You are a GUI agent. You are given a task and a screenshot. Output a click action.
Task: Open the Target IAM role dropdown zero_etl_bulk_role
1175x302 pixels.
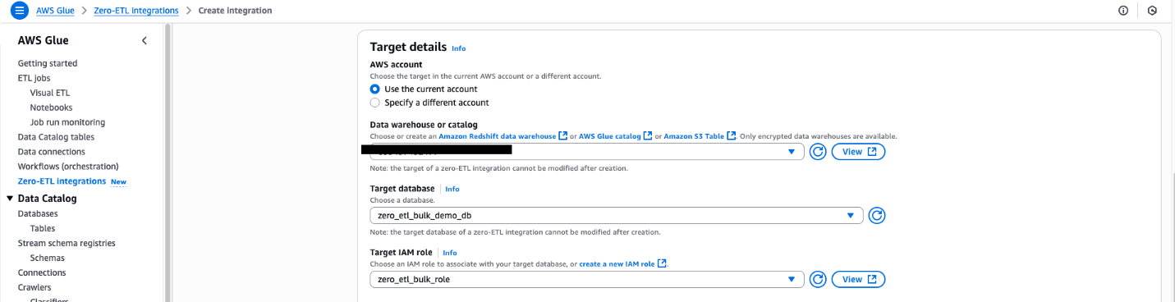click(587, 280)
